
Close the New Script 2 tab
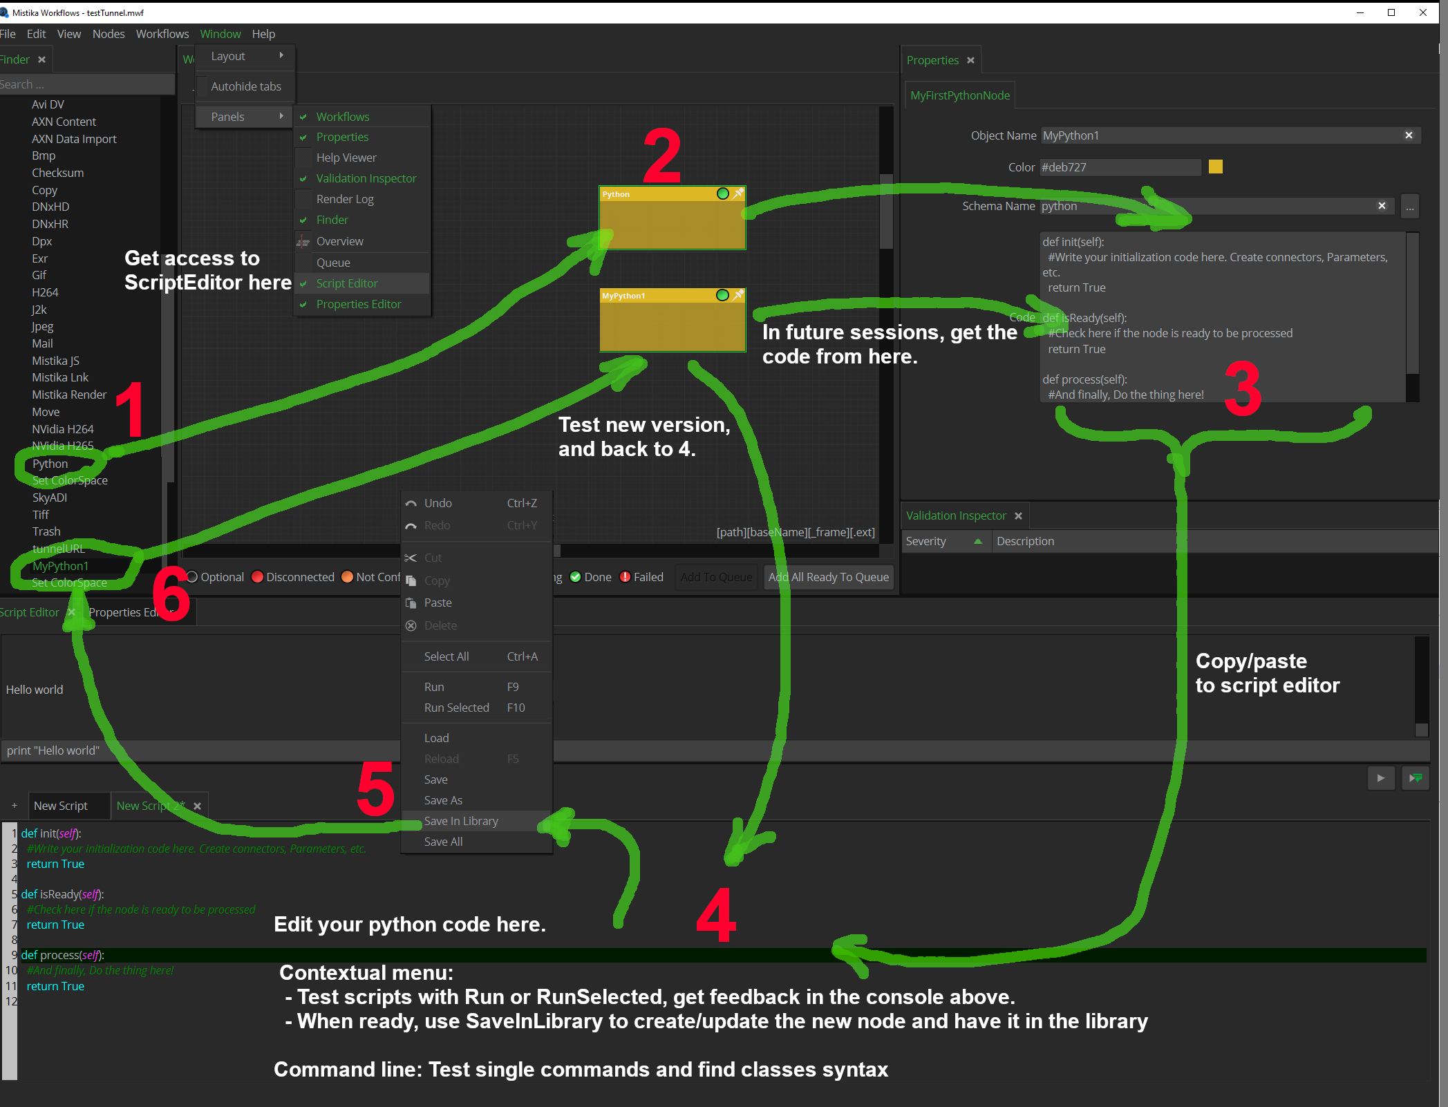click(198, 806)
